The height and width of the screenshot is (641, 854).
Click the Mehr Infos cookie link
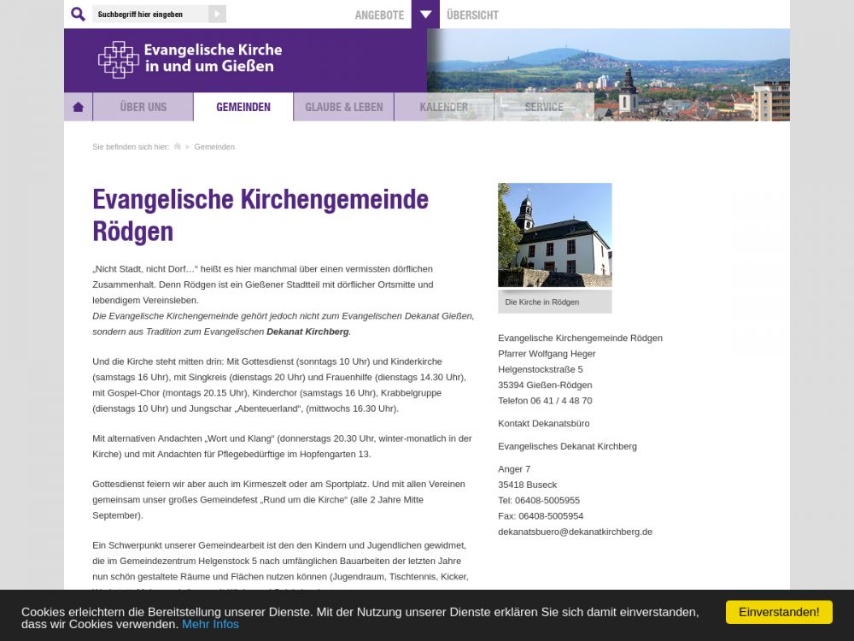click(x=210, y=624)
